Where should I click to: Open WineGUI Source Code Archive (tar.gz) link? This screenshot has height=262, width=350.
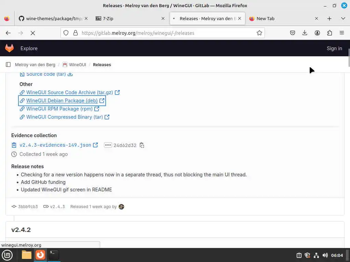[x=70, y=92]
